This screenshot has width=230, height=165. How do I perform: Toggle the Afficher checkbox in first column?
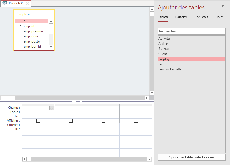coord(38,121)
